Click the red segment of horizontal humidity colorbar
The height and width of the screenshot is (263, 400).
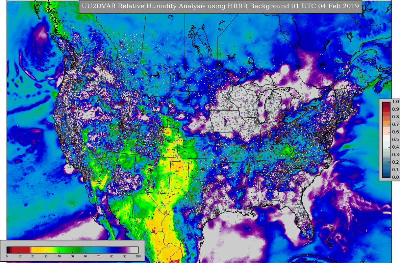click(x=20, y=250)
